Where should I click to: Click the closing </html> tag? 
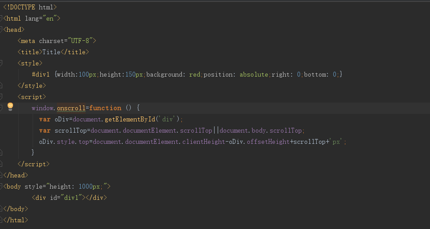click(x=16, y=220)
